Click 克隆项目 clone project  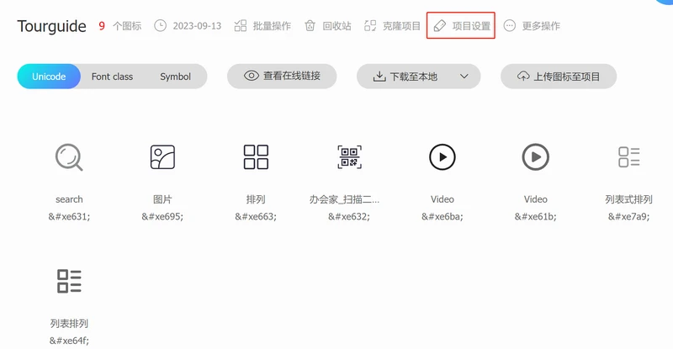coord(392,26)
